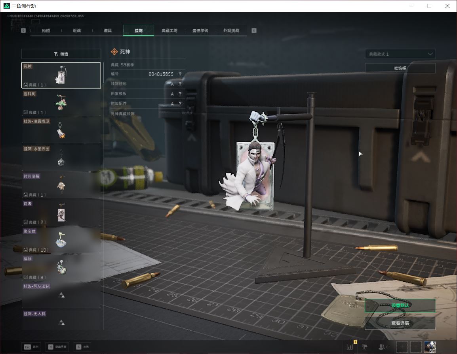Image resolution: width=457 pixels, height=354 pixels.
Task: Choose the 挂饰-水墨云图 charm
Action: coord(61,158)
